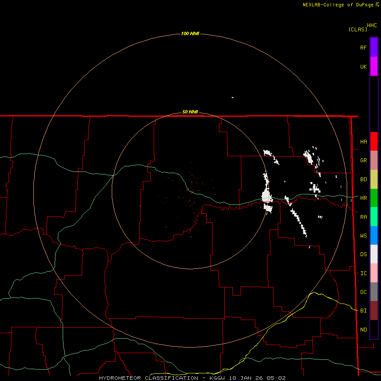This screenshot has height=381, width=381.
Task: Click the HA red legend swatch
Action: (374, 141)
